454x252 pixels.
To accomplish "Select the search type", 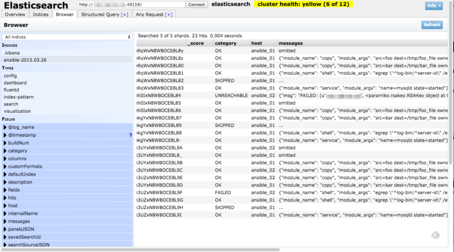I will pos(67,104).
